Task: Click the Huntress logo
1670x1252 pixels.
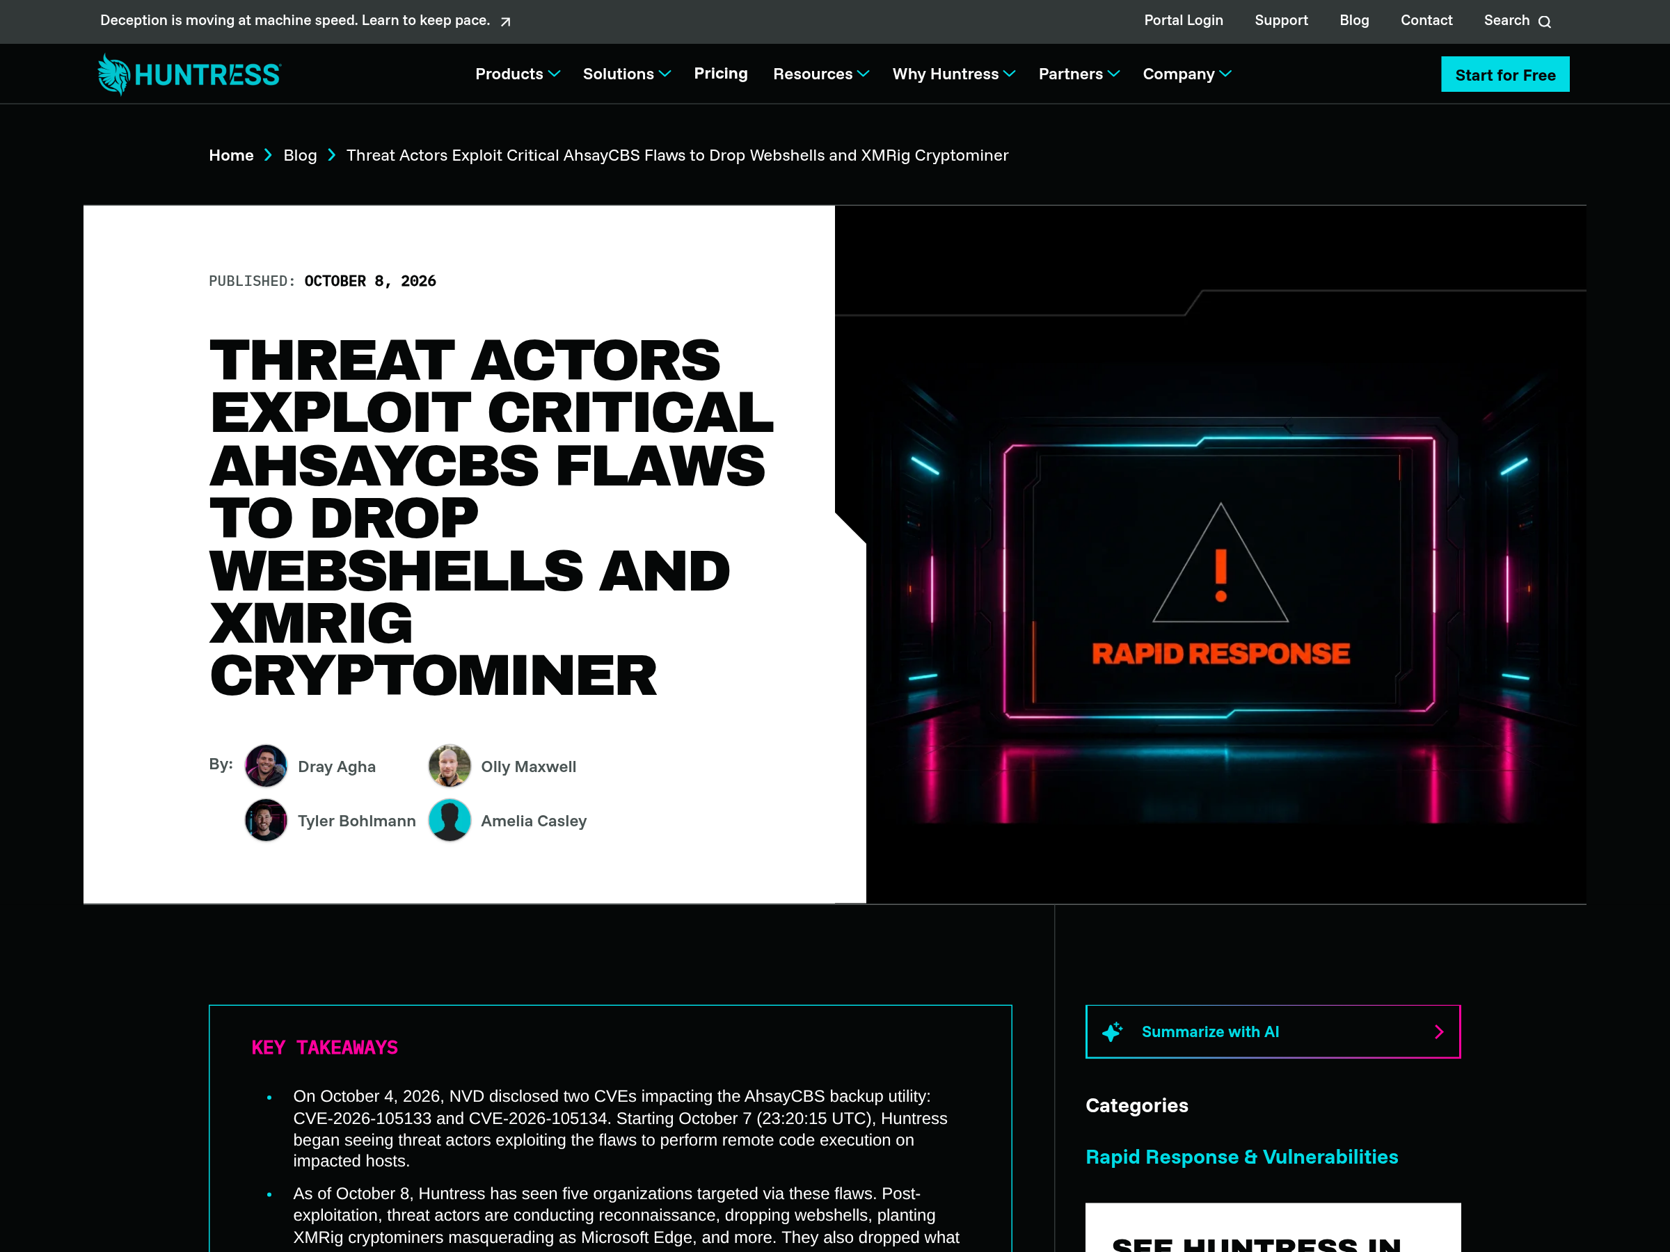Action: (x=189, y=74)
